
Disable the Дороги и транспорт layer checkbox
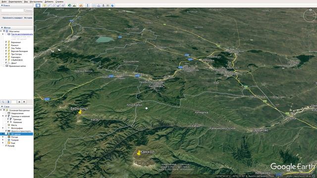6,131
